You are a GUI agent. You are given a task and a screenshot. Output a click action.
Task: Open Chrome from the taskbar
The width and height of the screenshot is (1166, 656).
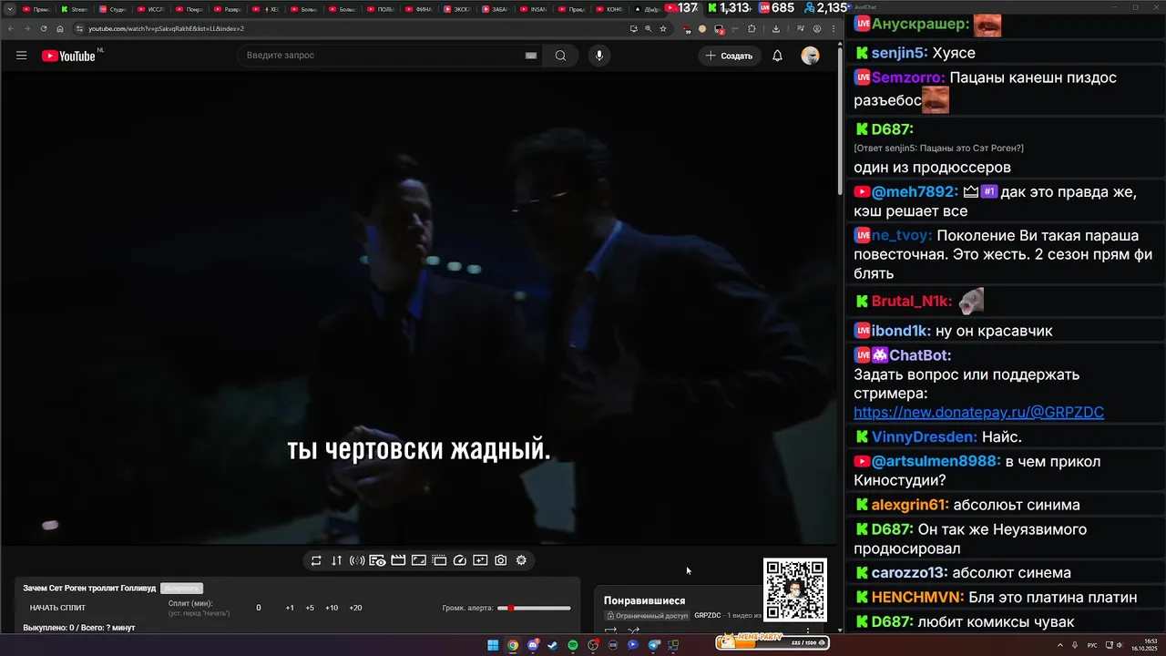(513, 645)
